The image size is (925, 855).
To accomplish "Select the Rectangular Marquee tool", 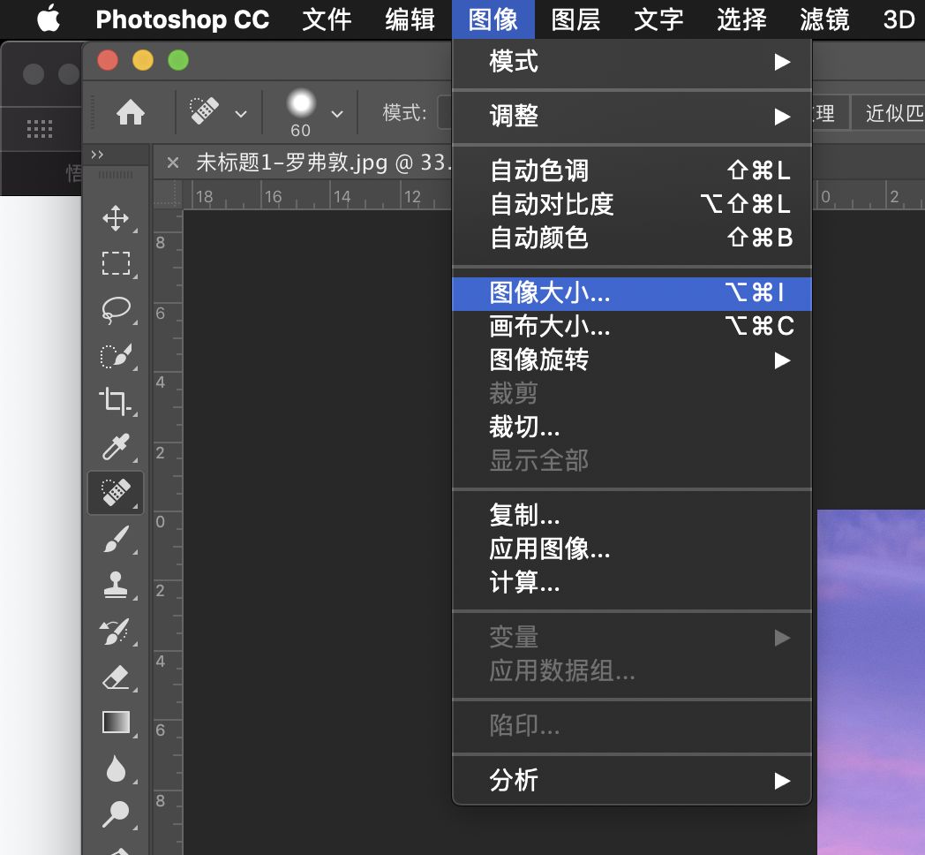I will point(116,264).
